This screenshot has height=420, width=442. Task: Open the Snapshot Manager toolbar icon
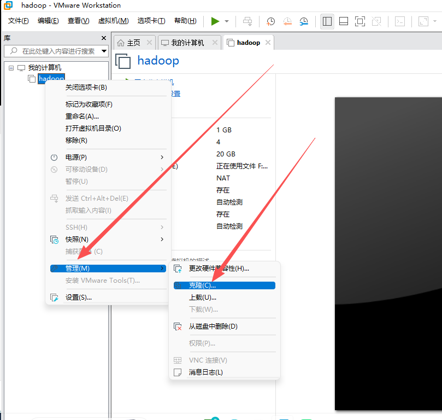[x=304, y=21]
